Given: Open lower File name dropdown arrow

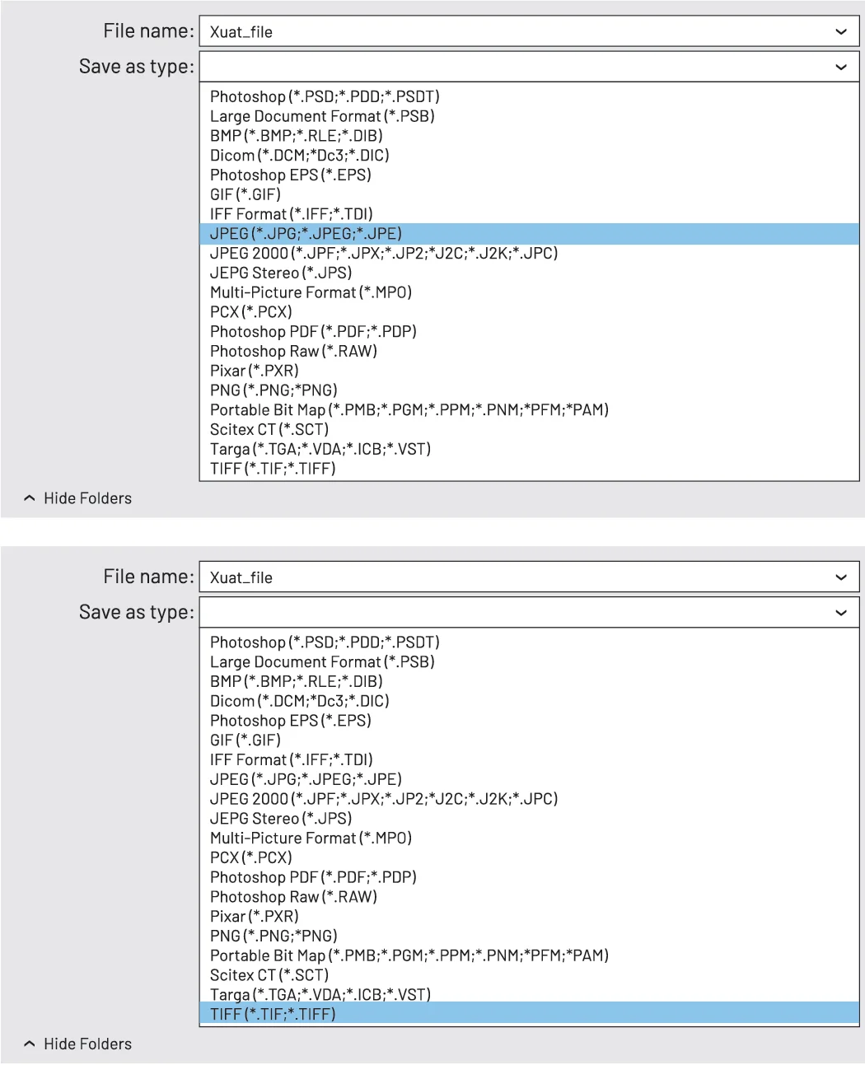Looking at the screenshot, I should point(841,577).
